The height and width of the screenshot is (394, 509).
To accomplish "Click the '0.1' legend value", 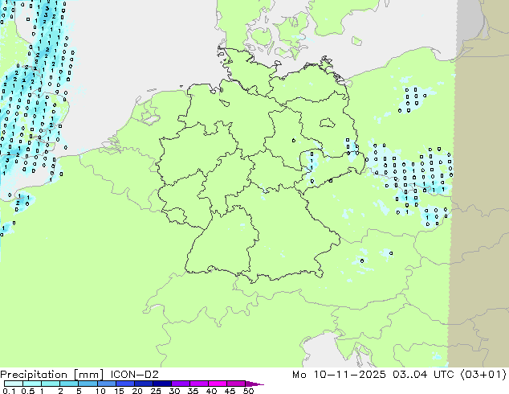I will point(9,391).
